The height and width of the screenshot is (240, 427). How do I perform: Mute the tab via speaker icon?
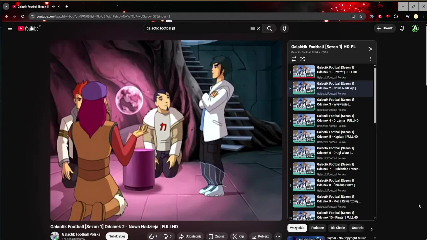pyautogui.click(x=53, y=7)
